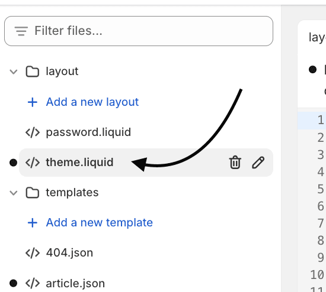The height and width of the screenshot is (292, 326).
Task: Click Add a new template link
Action: click(100, 223)
